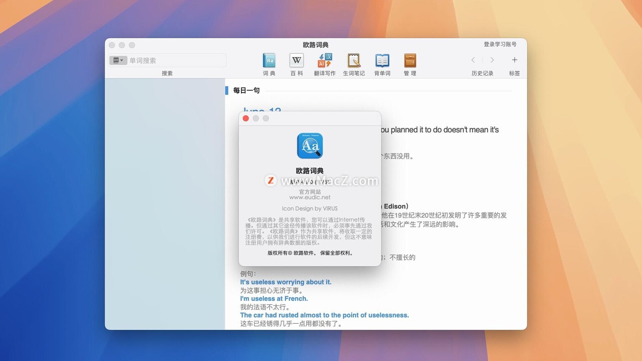Click the 为这事担心无济于事 translation text

tap(271, 290)
